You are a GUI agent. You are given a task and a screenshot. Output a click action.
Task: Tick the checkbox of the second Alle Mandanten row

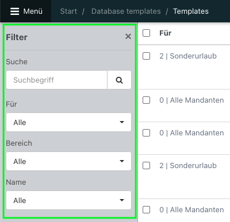[x=146, y=133]
